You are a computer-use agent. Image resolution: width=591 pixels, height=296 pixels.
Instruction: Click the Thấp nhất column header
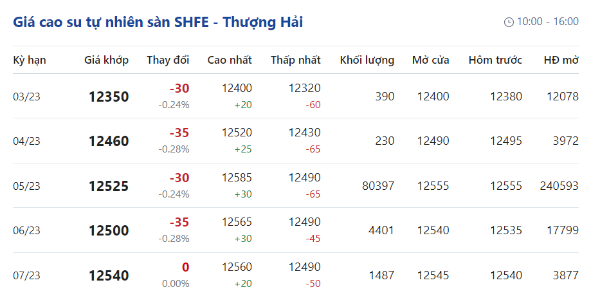tap(295, 60)
